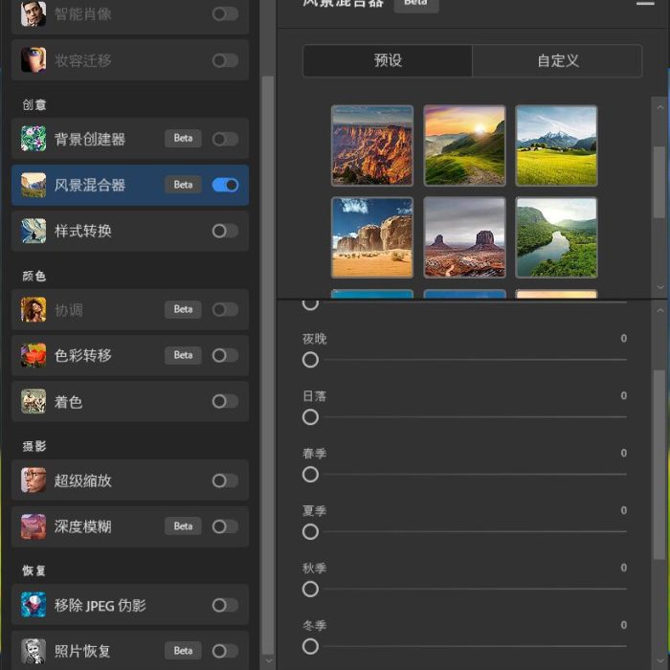Toggle the 妆容迁移 switch
Image resolution: width=670 pixels, height=670 pixels.
(x=225, y=60)
